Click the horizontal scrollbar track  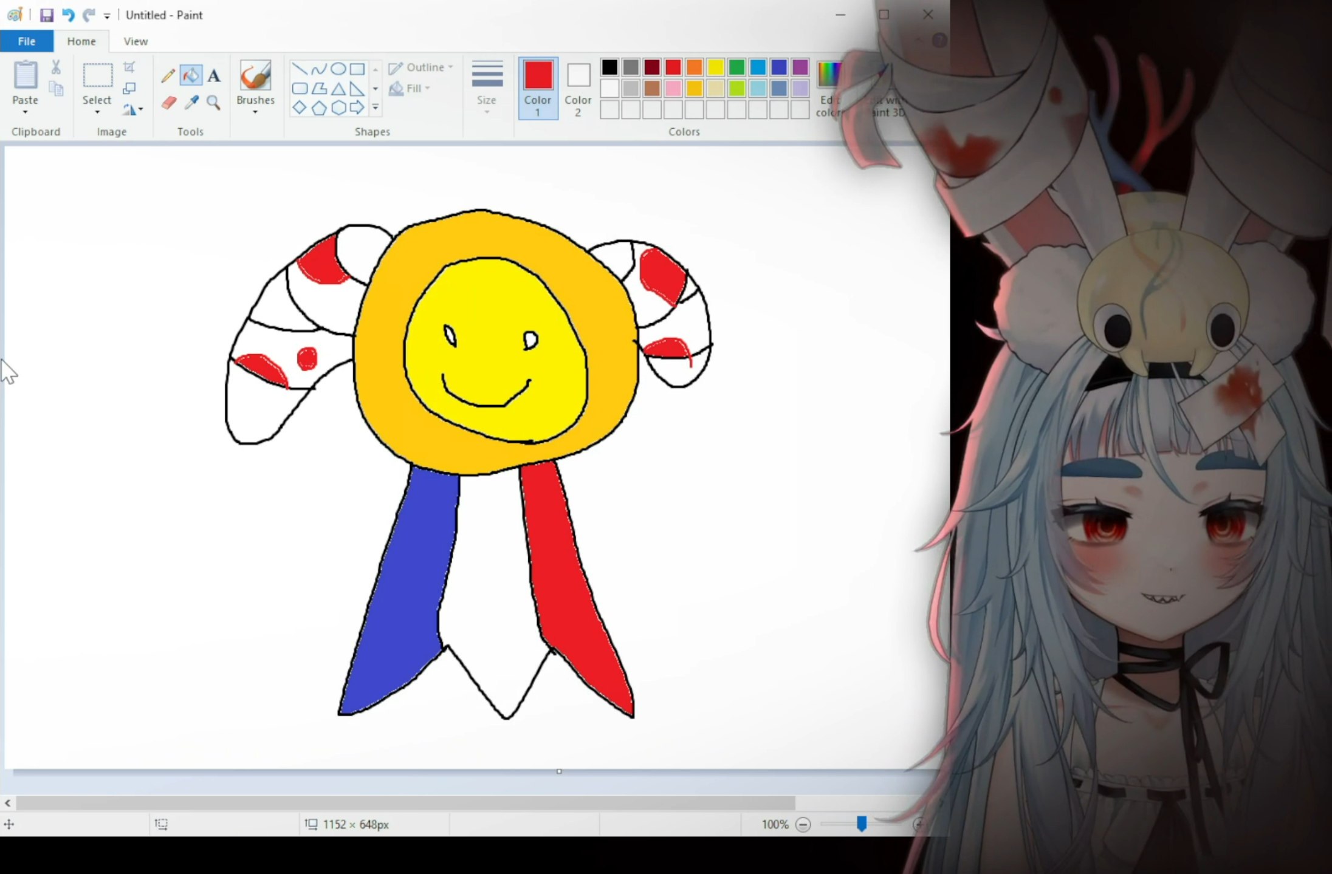406,803
